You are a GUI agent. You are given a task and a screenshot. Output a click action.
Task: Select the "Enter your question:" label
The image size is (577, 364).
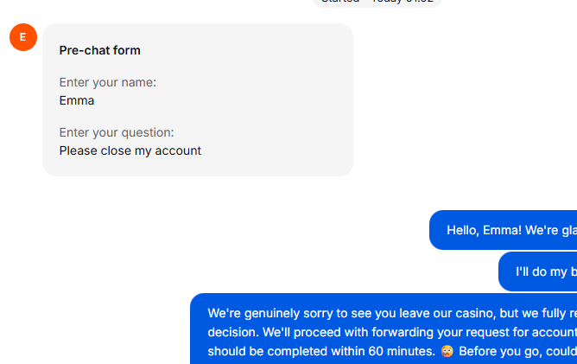pyautogui.click(x=117, y=132)
